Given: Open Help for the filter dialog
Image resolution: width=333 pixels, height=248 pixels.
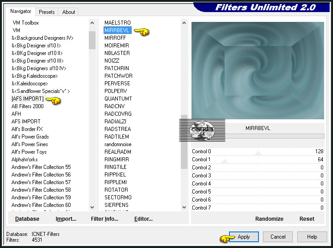Looking at the screenshot, I should [312, 237].
